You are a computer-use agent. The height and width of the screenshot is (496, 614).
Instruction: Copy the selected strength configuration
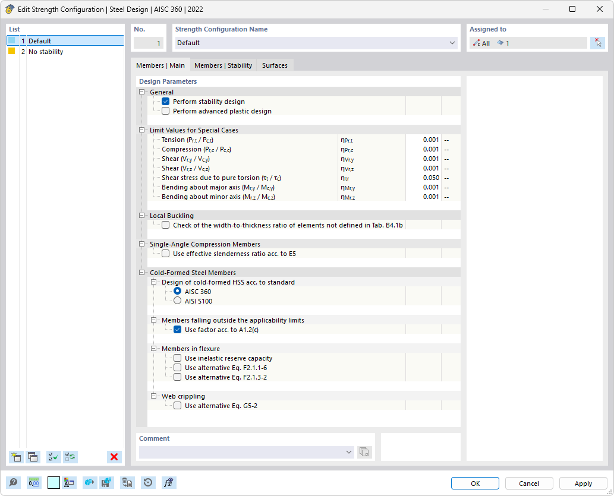click(x=33, y=457)
